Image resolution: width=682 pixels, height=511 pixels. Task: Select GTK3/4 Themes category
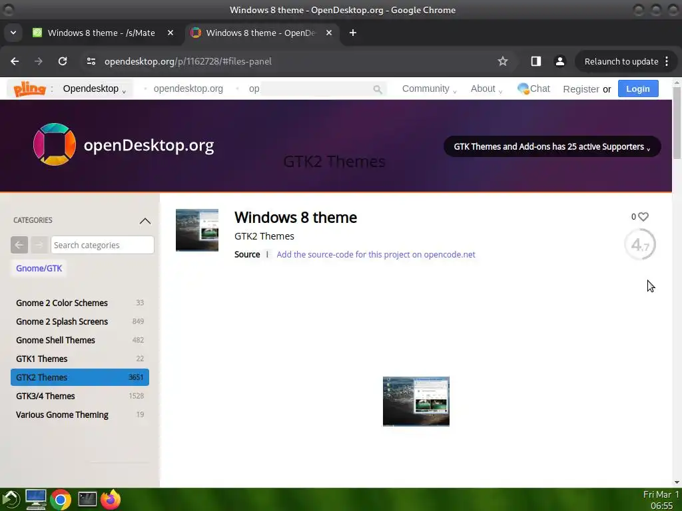(80, 396)
